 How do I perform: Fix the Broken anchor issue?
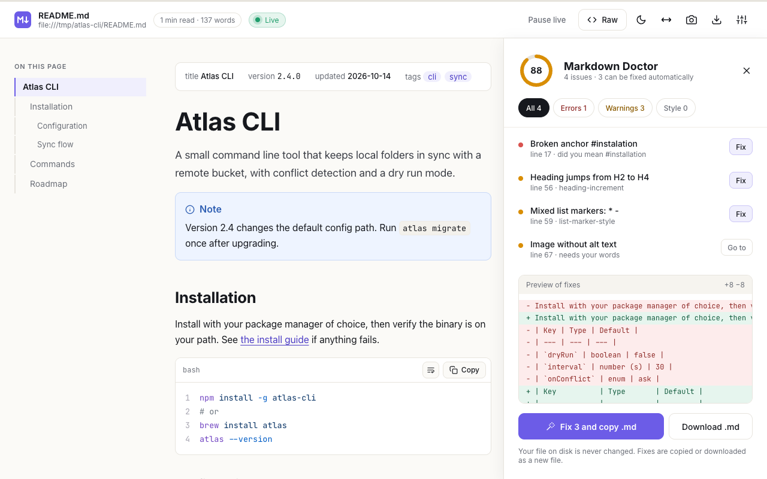pyautogui.click(x=741, y=147)
